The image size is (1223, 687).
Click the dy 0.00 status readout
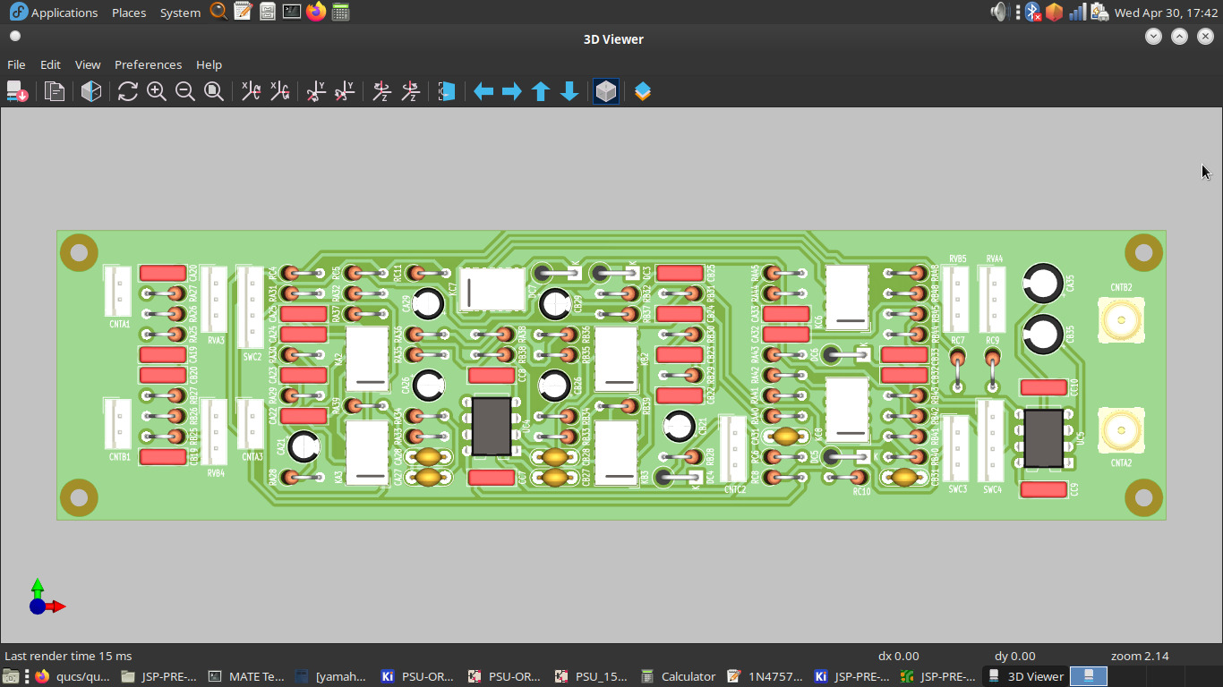1015,656
